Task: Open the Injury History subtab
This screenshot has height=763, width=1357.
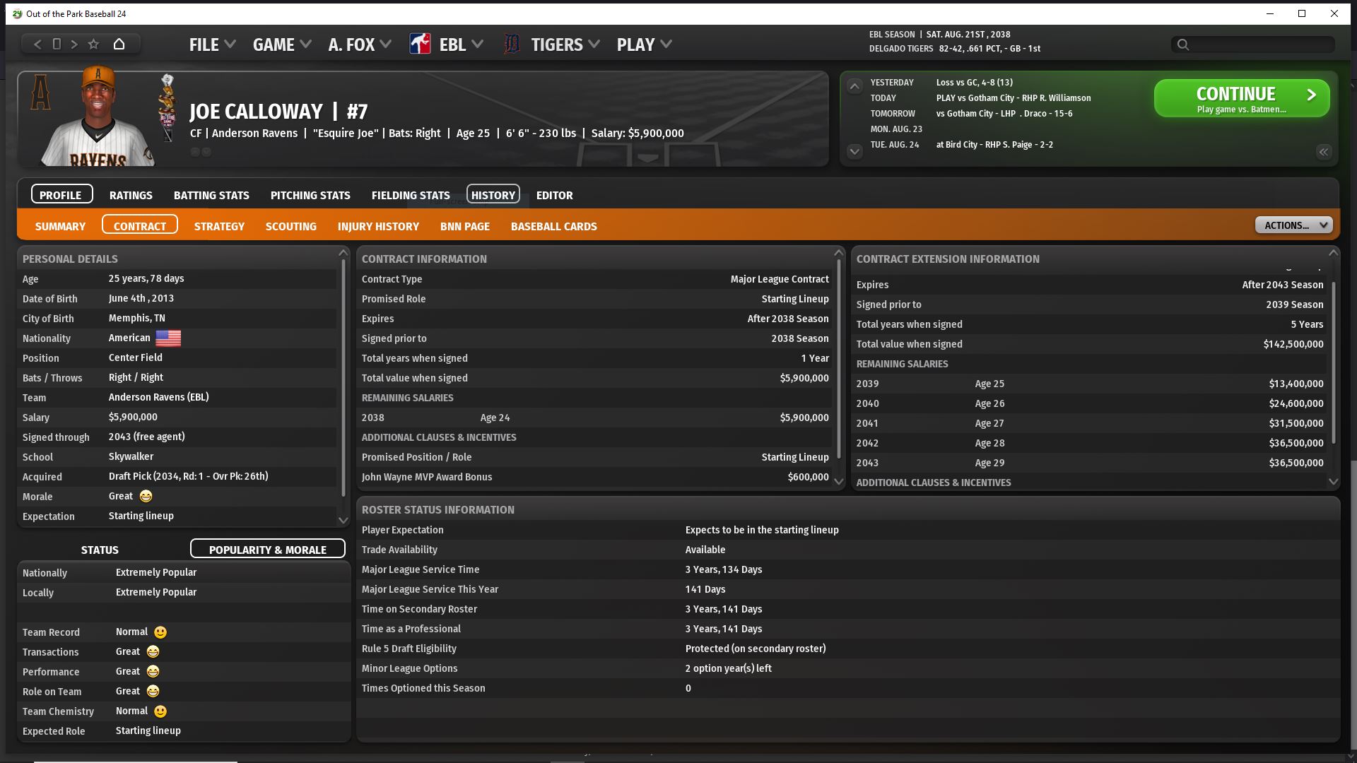Action: pyautogui.click(x=378, y=226)
